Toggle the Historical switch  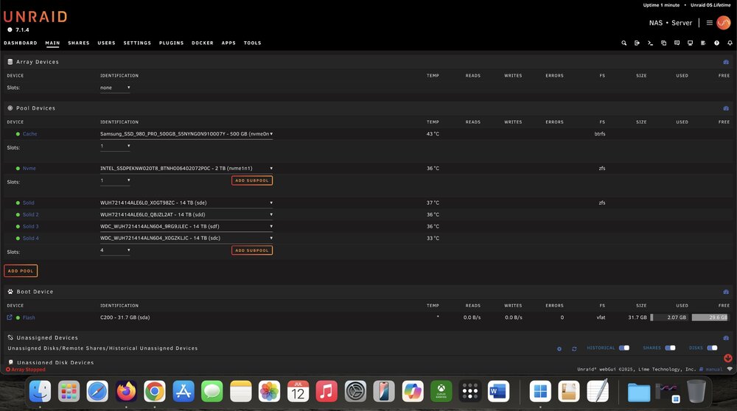tap(624, 348)
